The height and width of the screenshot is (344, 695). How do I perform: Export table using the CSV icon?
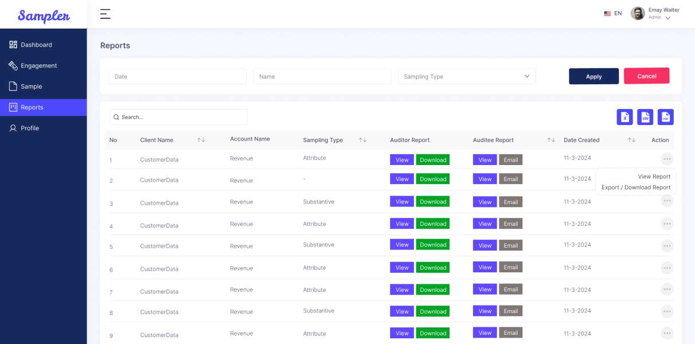point(645,117)
